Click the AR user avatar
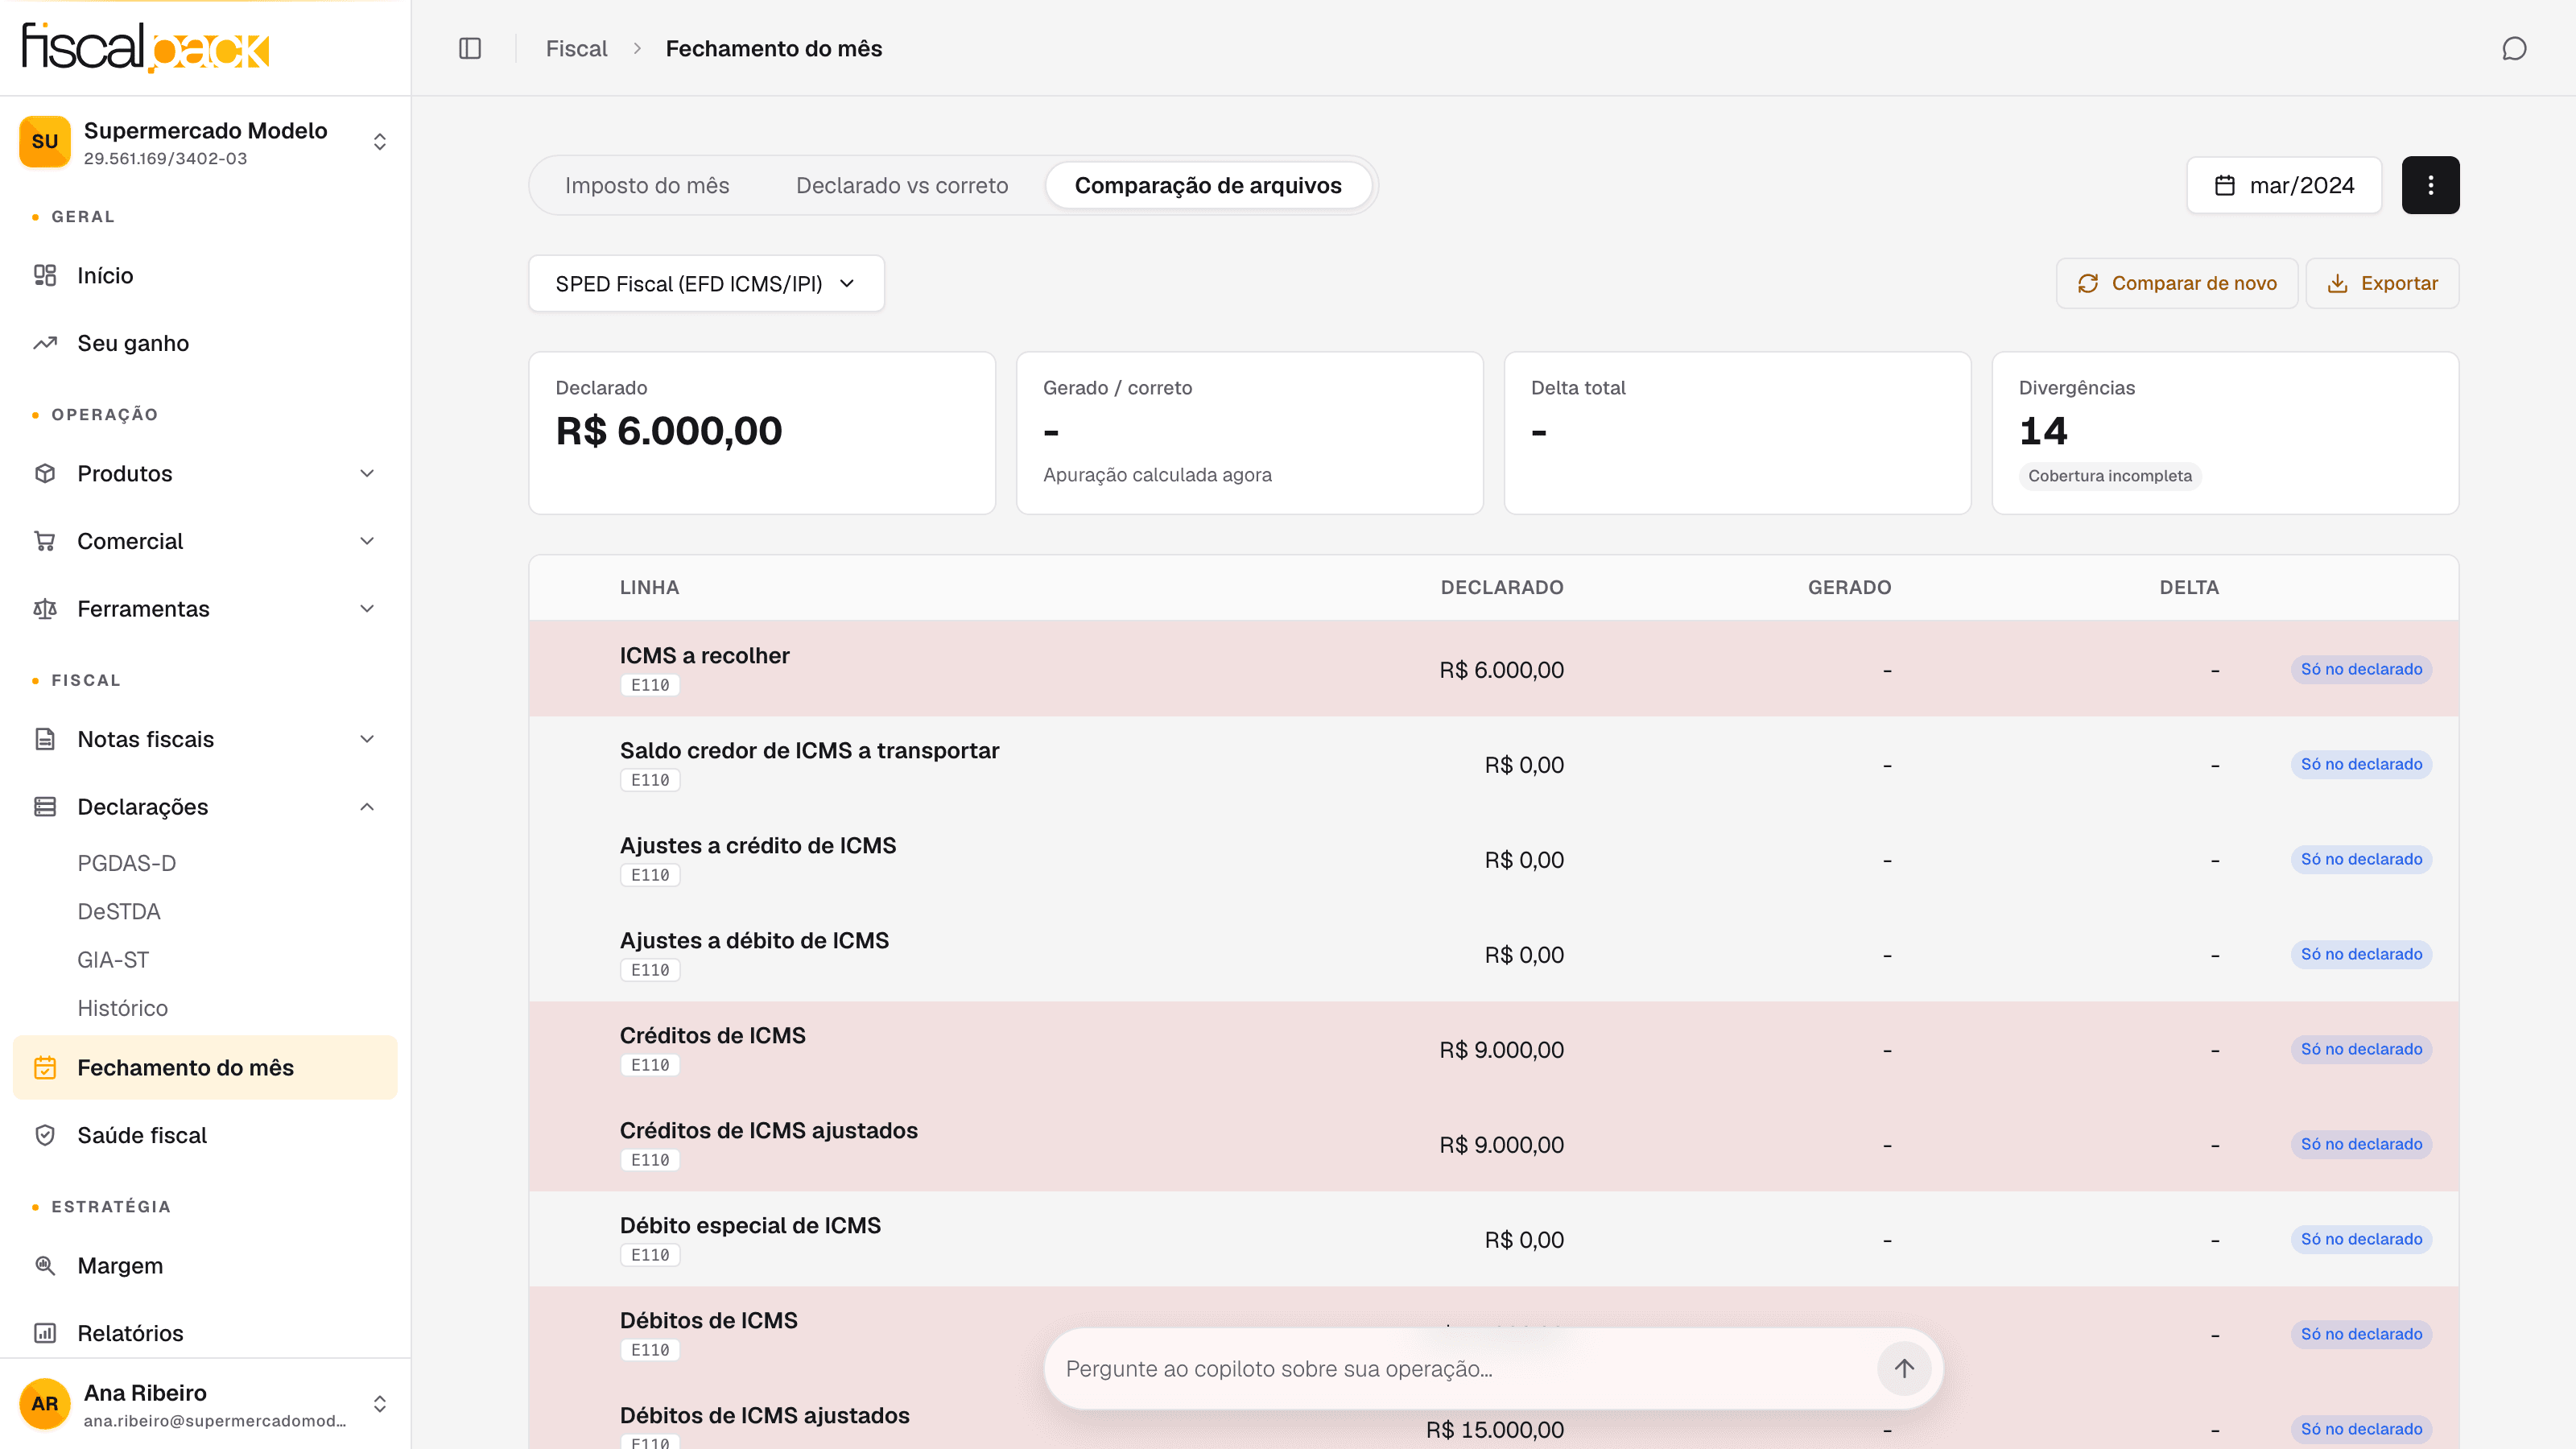2576x1449 pixels. [x=45, y=1403]
